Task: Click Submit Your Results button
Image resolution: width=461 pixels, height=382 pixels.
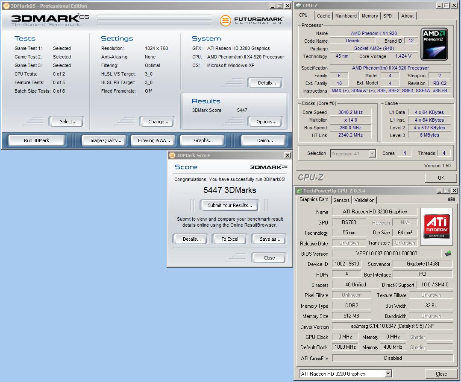Action: [229, 205]
